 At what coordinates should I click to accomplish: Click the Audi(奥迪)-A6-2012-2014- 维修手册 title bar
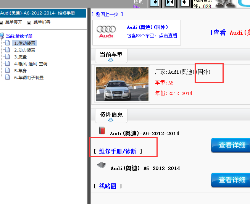pyautogui.click(x=43, y=13)
